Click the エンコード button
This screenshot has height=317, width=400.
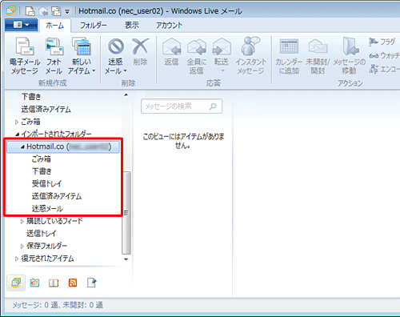pyautogui.click(x=384, y=69)
